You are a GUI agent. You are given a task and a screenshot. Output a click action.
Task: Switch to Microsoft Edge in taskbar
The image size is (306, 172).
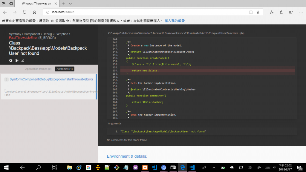pyautogui.click(x=183, y=168)
